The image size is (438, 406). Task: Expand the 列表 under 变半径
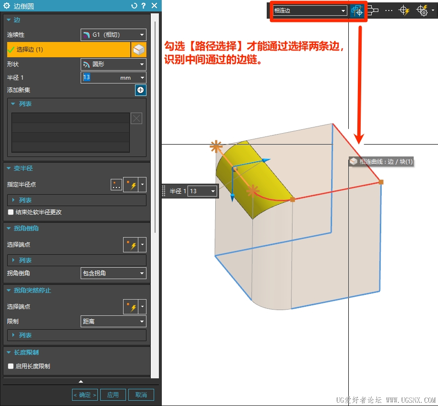coord(76,200)
